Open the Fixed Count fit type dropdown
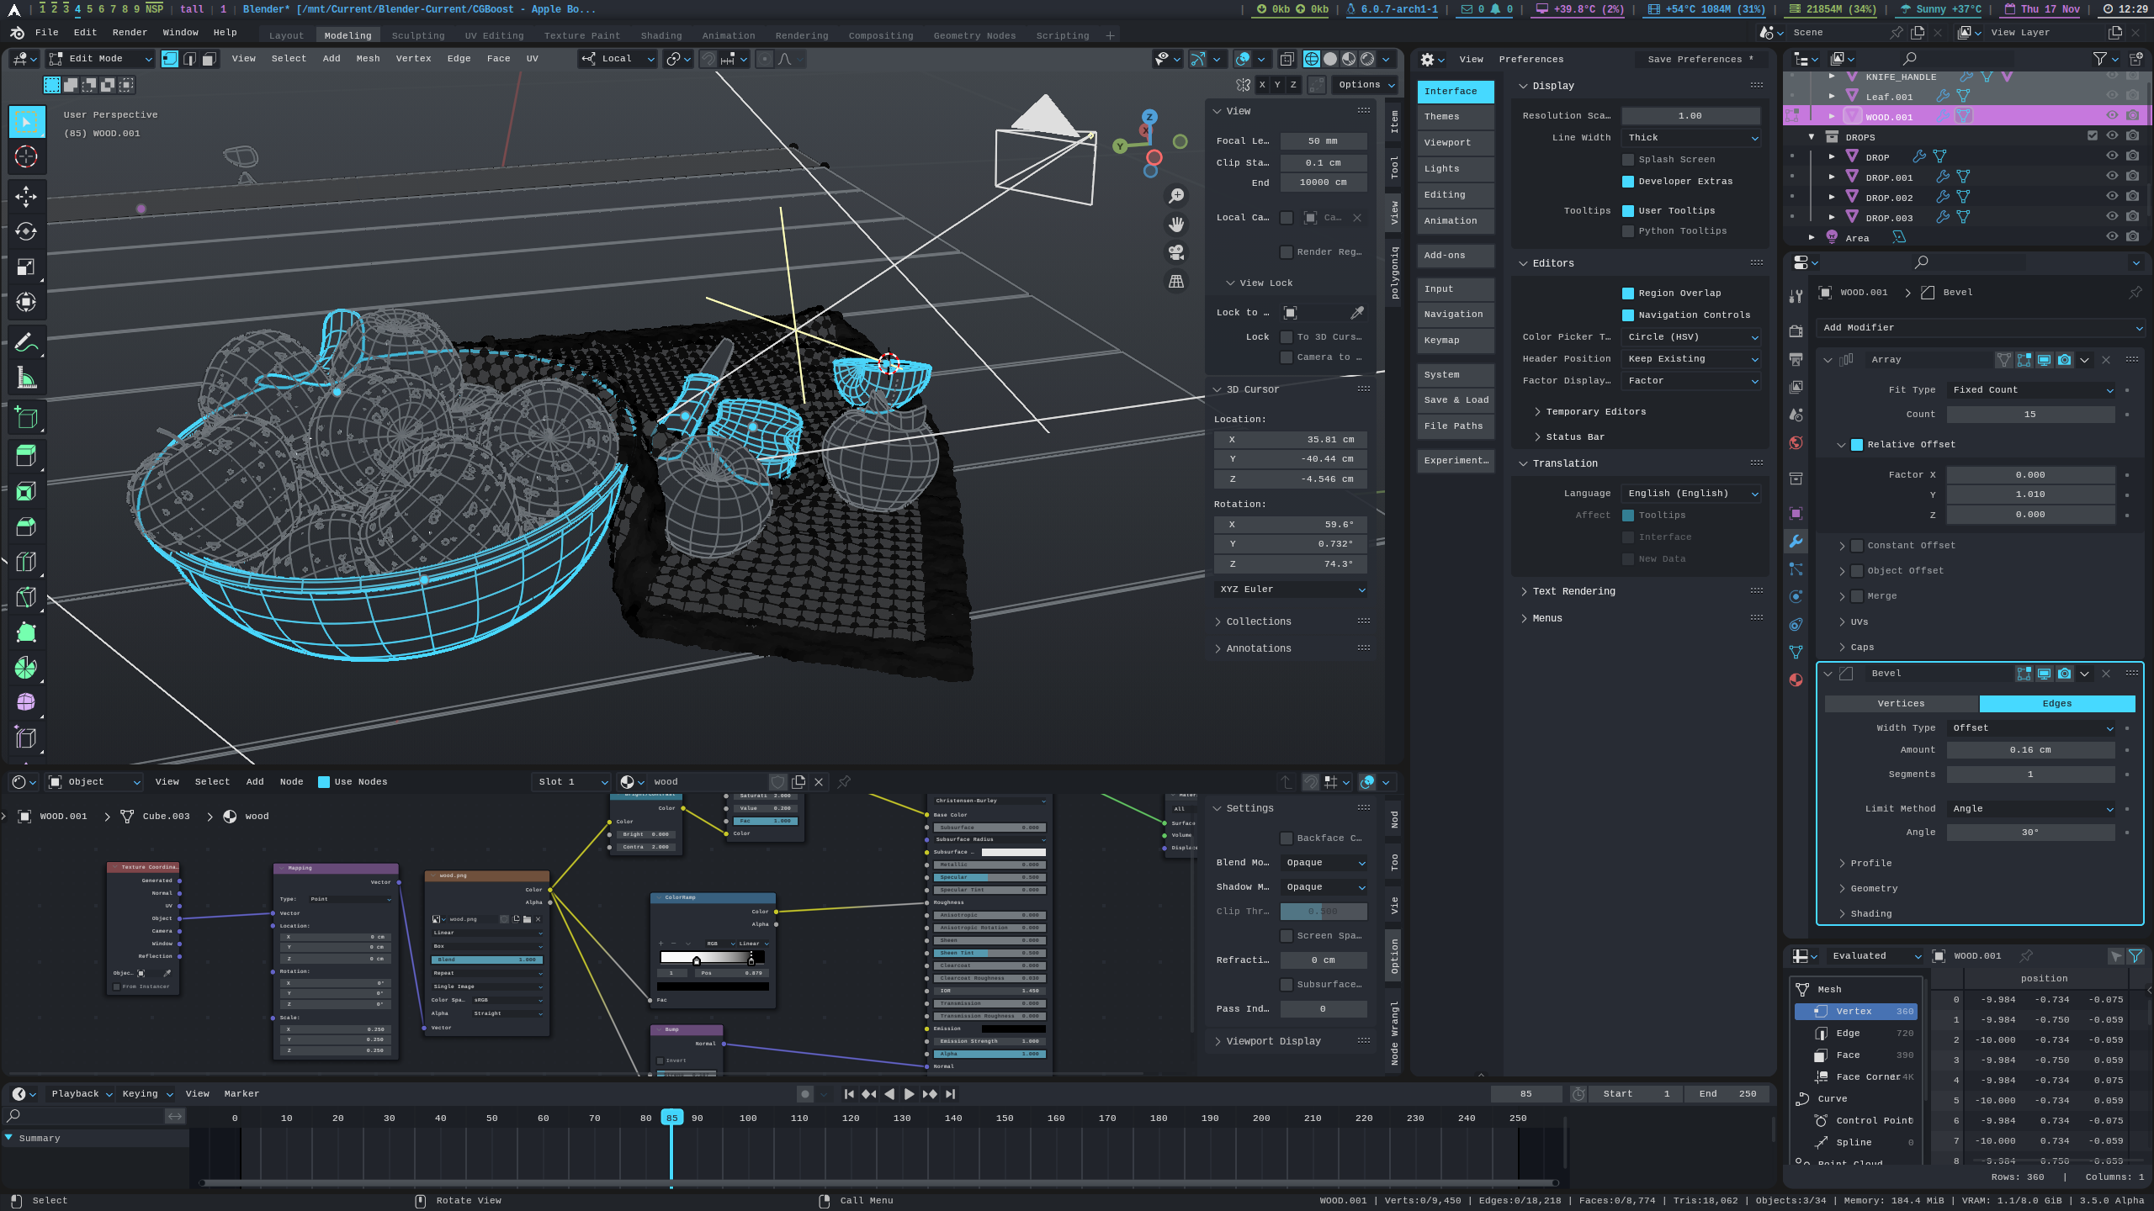Screen dimensions: 2154x1211 point(2028,389)
